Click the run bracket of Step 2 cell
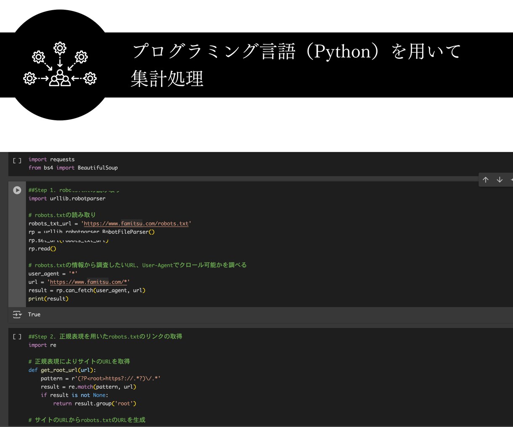Viewport: 513px width, 427px height. click(17, 337)
